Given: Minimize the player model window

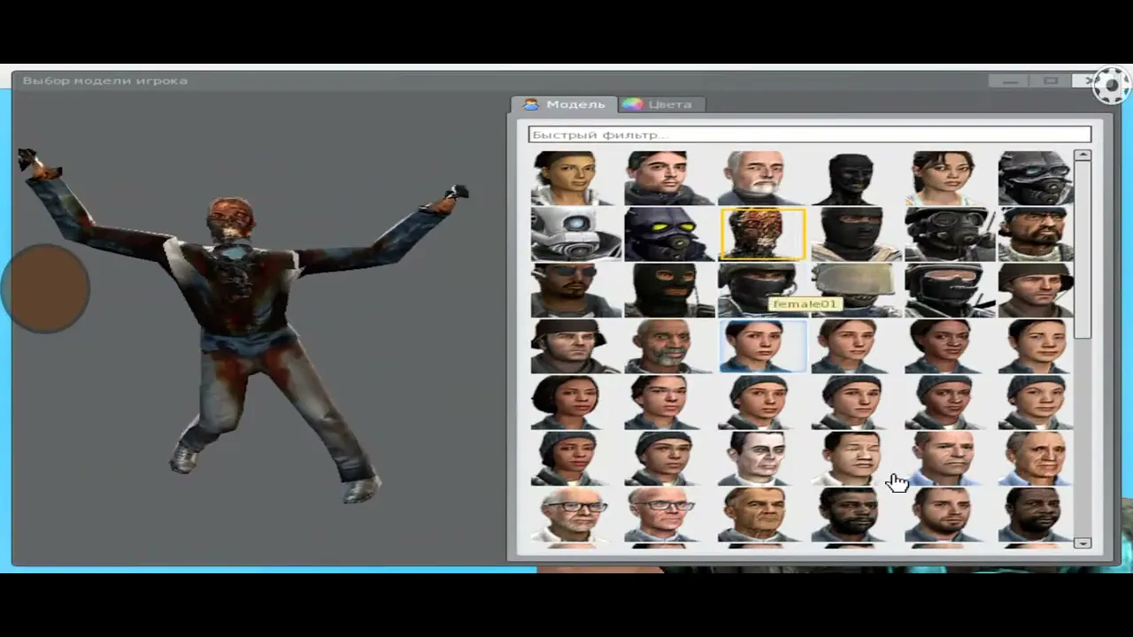Looking at the screenshot, I should (1009, 81).
